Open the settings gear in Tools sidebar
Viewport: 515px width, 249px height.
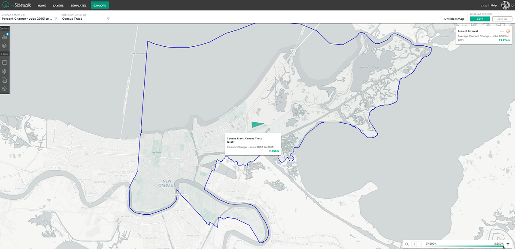[x=4, y=89]
